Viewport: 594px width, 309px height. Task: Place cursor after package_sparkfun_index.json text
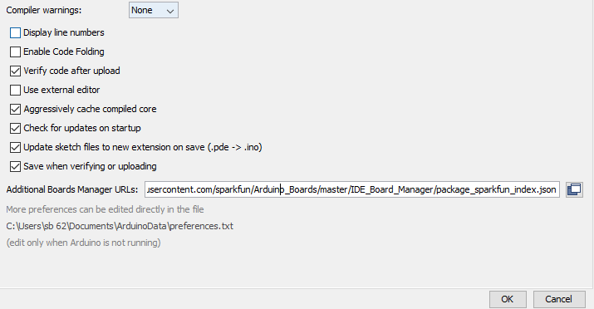[x=557, y=189]
